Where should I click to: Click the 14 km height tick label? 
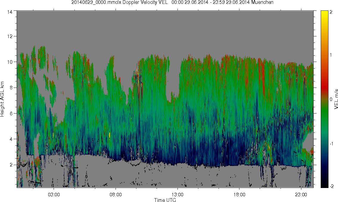pyautogui.click(x=10, y=12)
